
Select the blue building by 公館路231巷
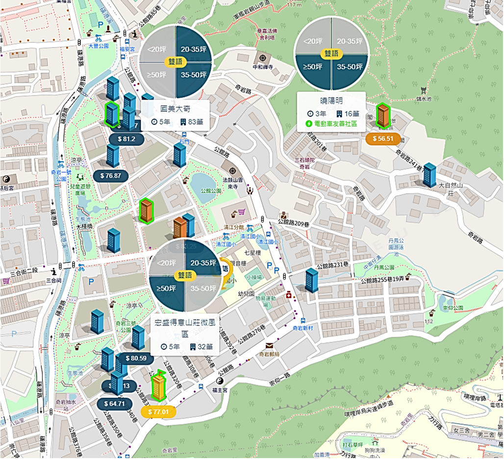[x=311, y=281]
